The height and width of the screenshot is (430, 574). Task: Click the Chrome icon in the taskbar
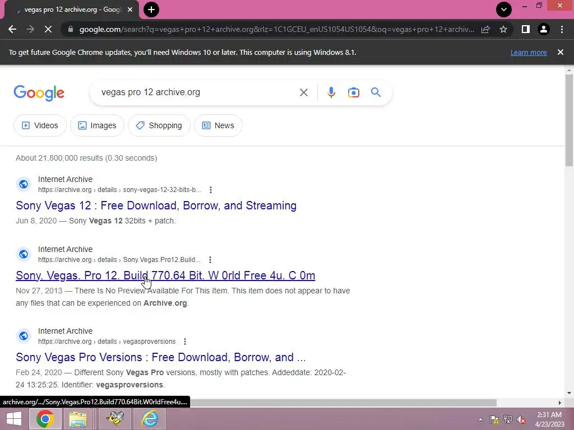click(45, 419)
